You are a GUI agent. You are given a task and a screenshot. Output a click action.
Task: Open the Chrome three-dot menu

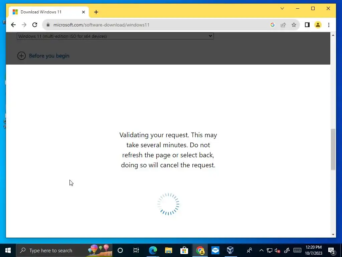click(329, 25)
